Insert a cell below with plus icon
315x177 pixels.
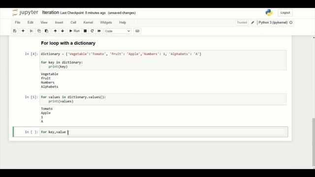23,31
